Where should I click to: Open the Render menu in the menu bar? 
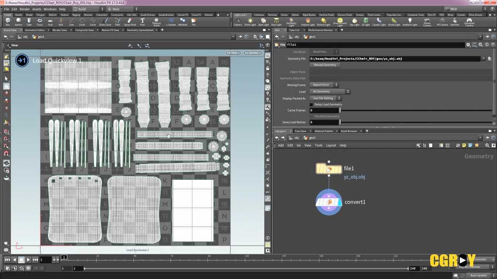point(24,9)
